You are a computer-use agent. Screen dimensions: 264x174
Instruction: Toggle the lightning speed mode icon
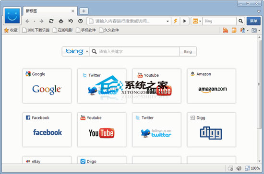(x=175, y=21)
